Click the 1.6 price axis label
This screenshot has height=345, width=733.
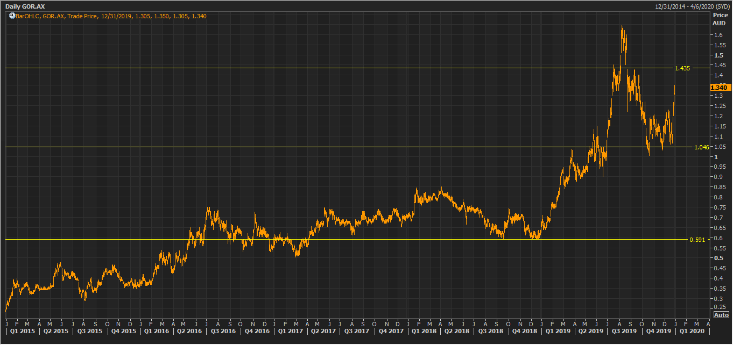(x=718, y=35)
